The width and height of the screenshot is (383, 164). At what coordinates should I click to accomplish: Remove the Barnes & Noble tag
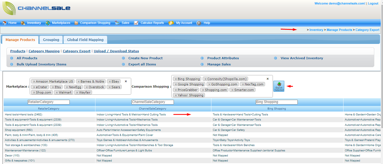(x=78, y=82)
